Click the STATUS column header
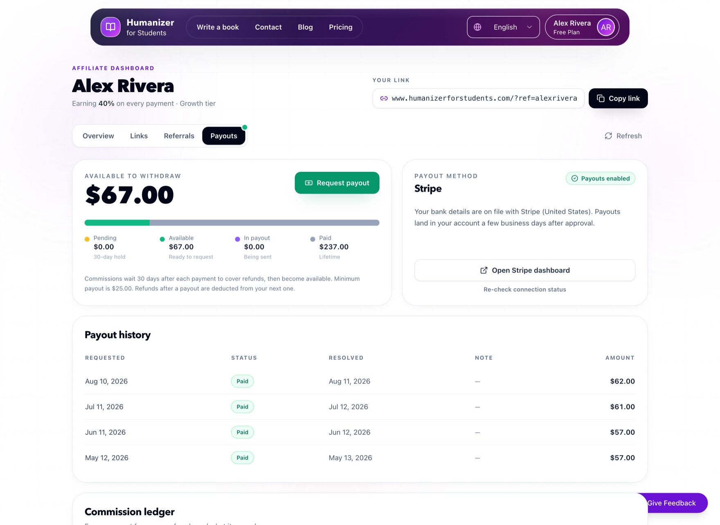The height and width of the screenshot is (525, 720). (244, 358)
